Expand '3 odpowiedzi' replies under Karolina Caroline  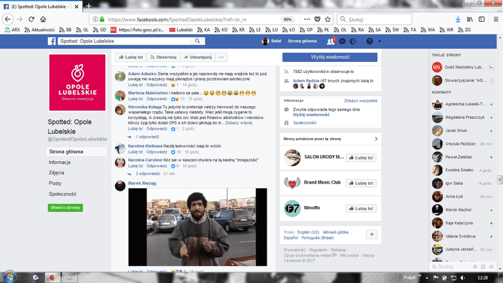click(147, 174)
